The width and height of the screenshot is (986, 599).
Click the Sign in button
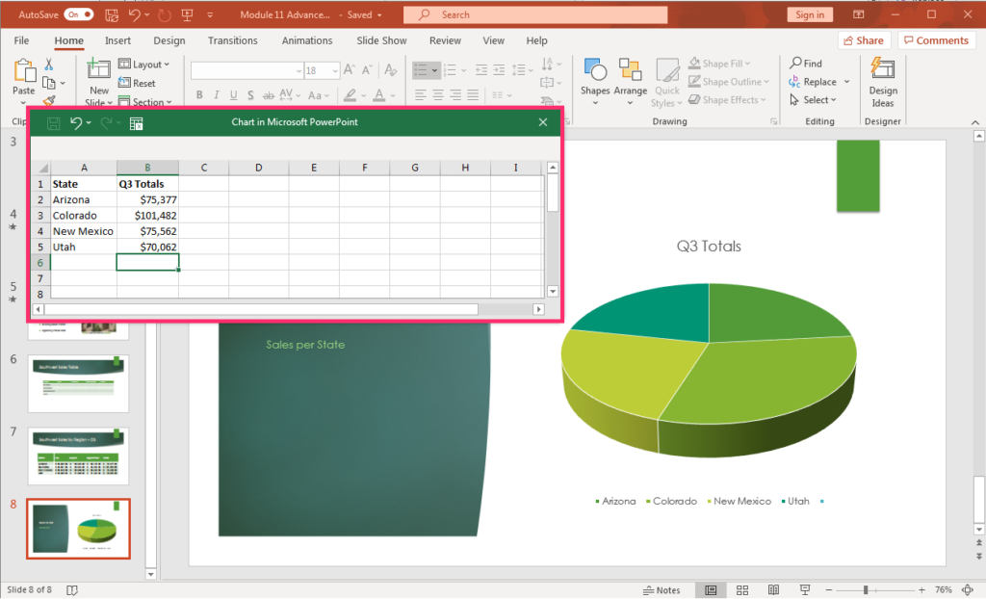[x=810, y=14]
